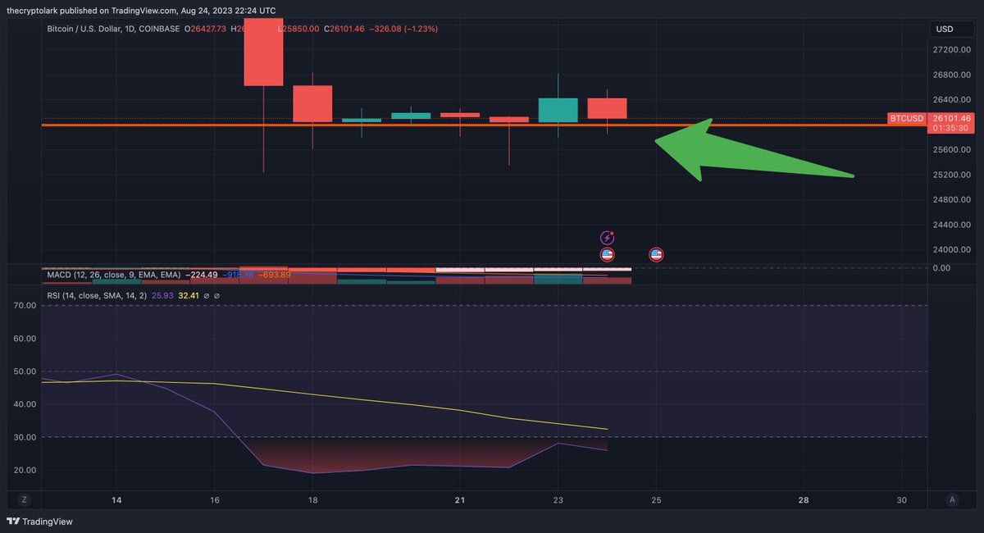
Task: Select the BTCUSD price label
Action: (907, 119)
